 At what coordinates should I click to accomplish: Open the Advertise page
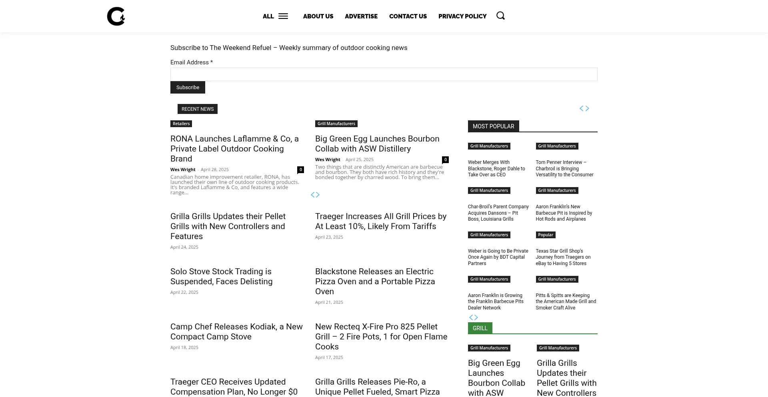point(361,16)
